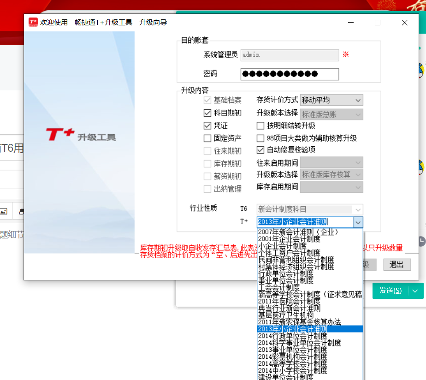
Task: Select 2007年新会计准则（企业） from list
Action: pyautogui.click(x=310, y=232)
